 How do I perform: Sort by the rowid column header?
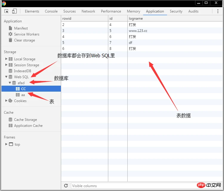point(84,19)
